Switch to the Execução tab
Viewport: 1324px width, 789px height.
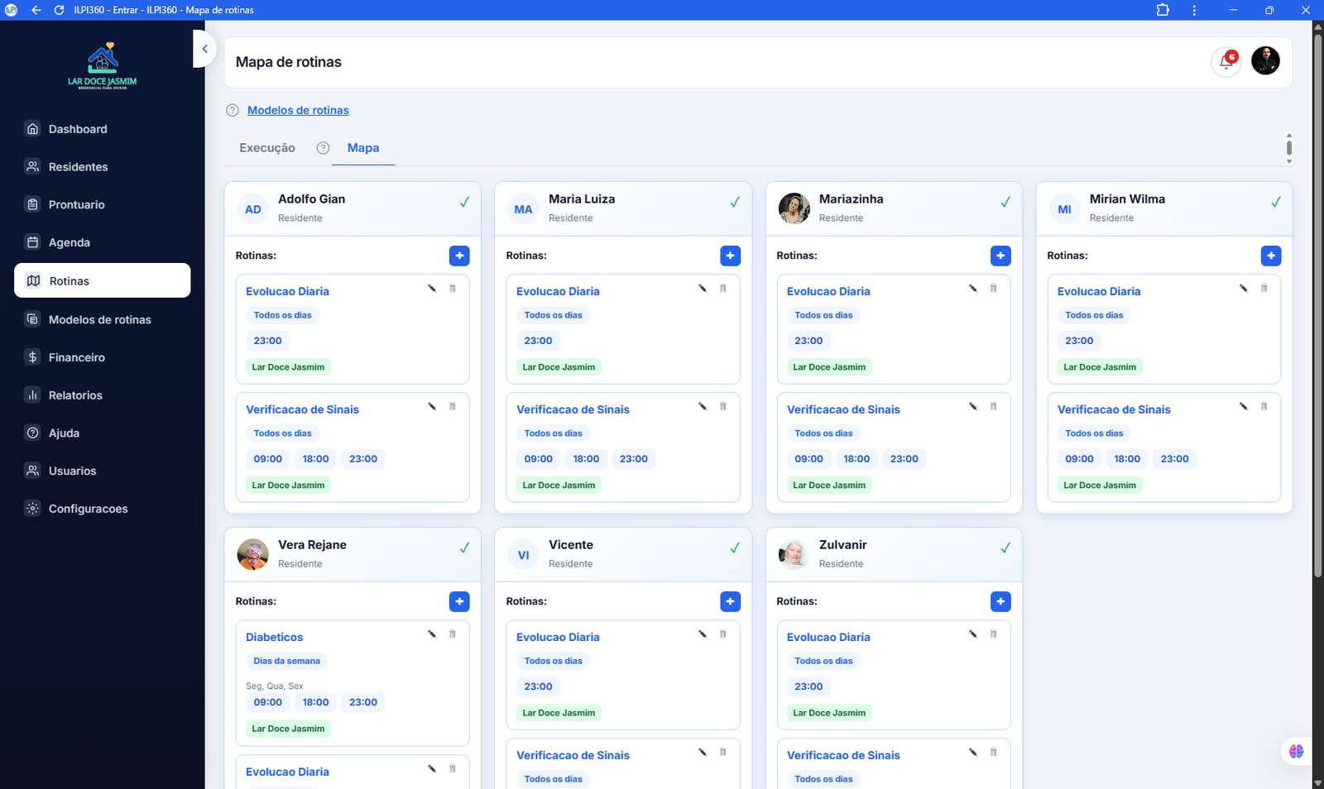pyautogui.click(x=267, y=148)
